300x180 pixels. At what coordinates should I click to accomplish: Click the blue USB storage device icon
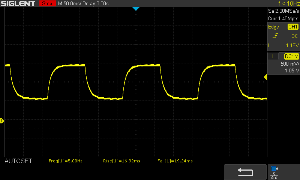coord(274,168)
